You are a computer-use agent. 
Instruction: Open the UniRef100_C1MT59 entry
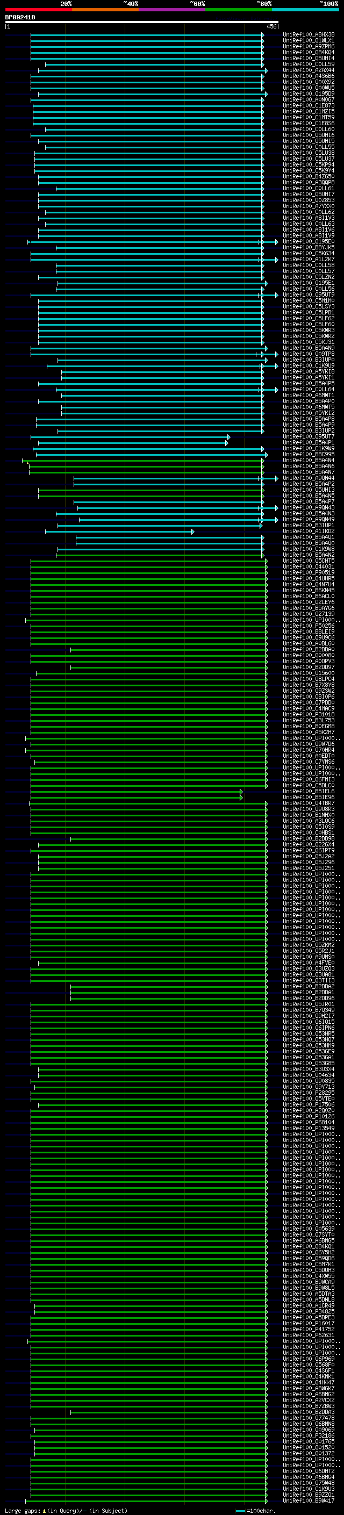(x=309, y=117)
